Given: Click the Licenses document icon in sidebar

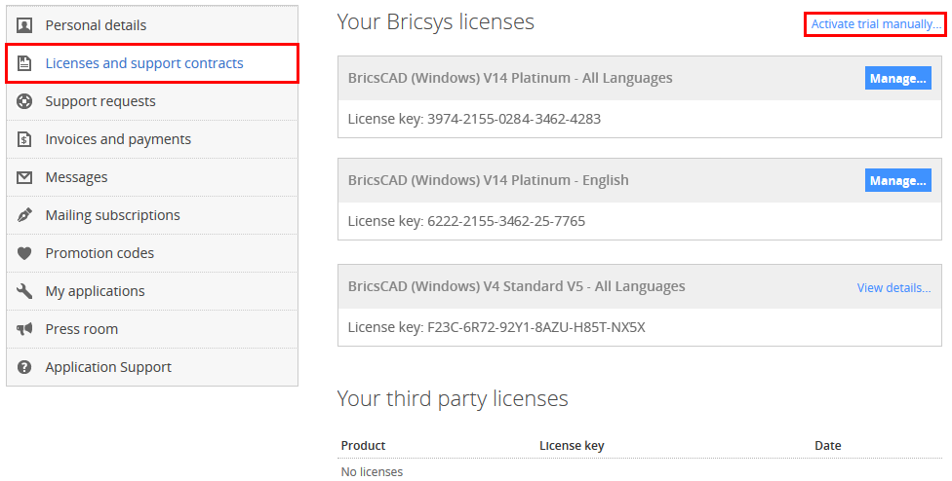Looking at the screenshot, I should tap(24, 63).
